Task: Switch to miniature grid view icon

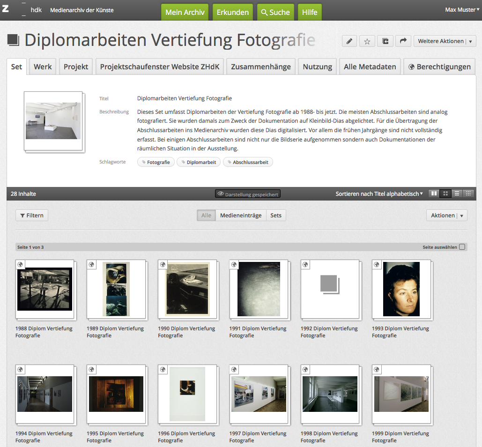Action: click(468, 194)
